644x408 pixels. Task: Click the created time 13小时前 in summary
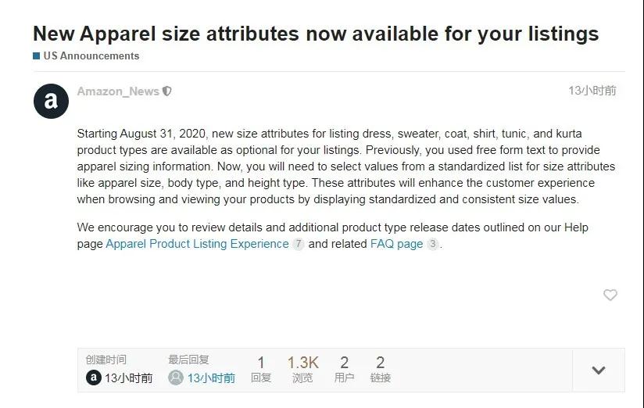(128, 378)
